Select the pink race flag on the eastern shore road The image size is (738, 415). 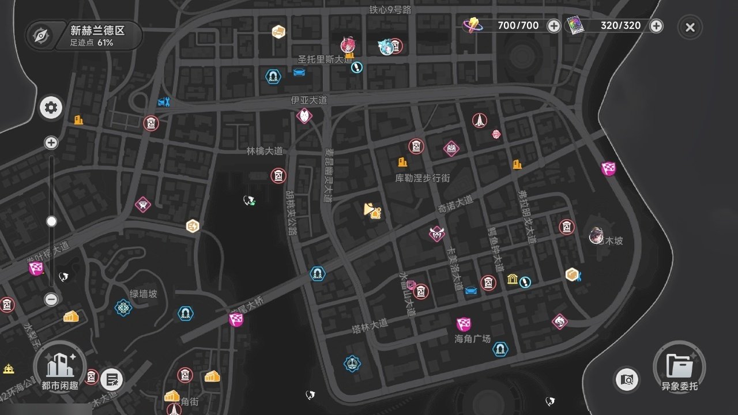click(609, 168)
